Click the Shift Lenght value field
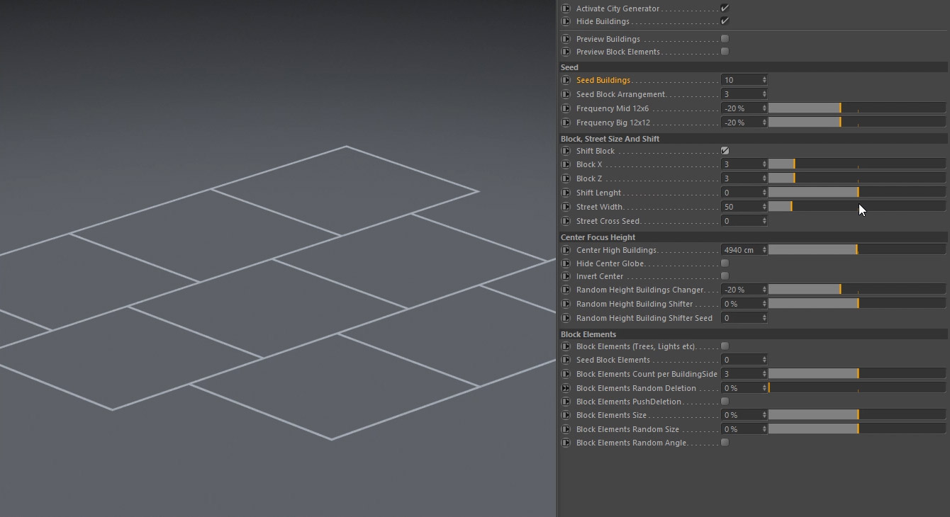 coord(741,193)
